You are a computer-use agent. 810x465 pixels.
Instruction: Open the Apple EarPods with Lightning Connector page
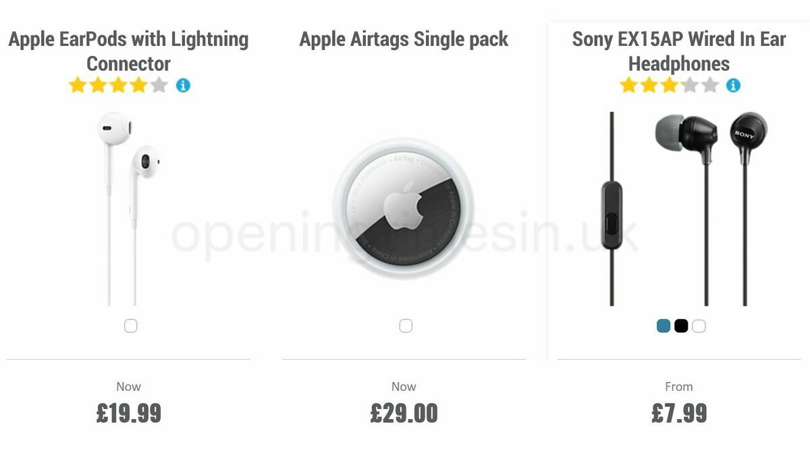pos(128,51)
